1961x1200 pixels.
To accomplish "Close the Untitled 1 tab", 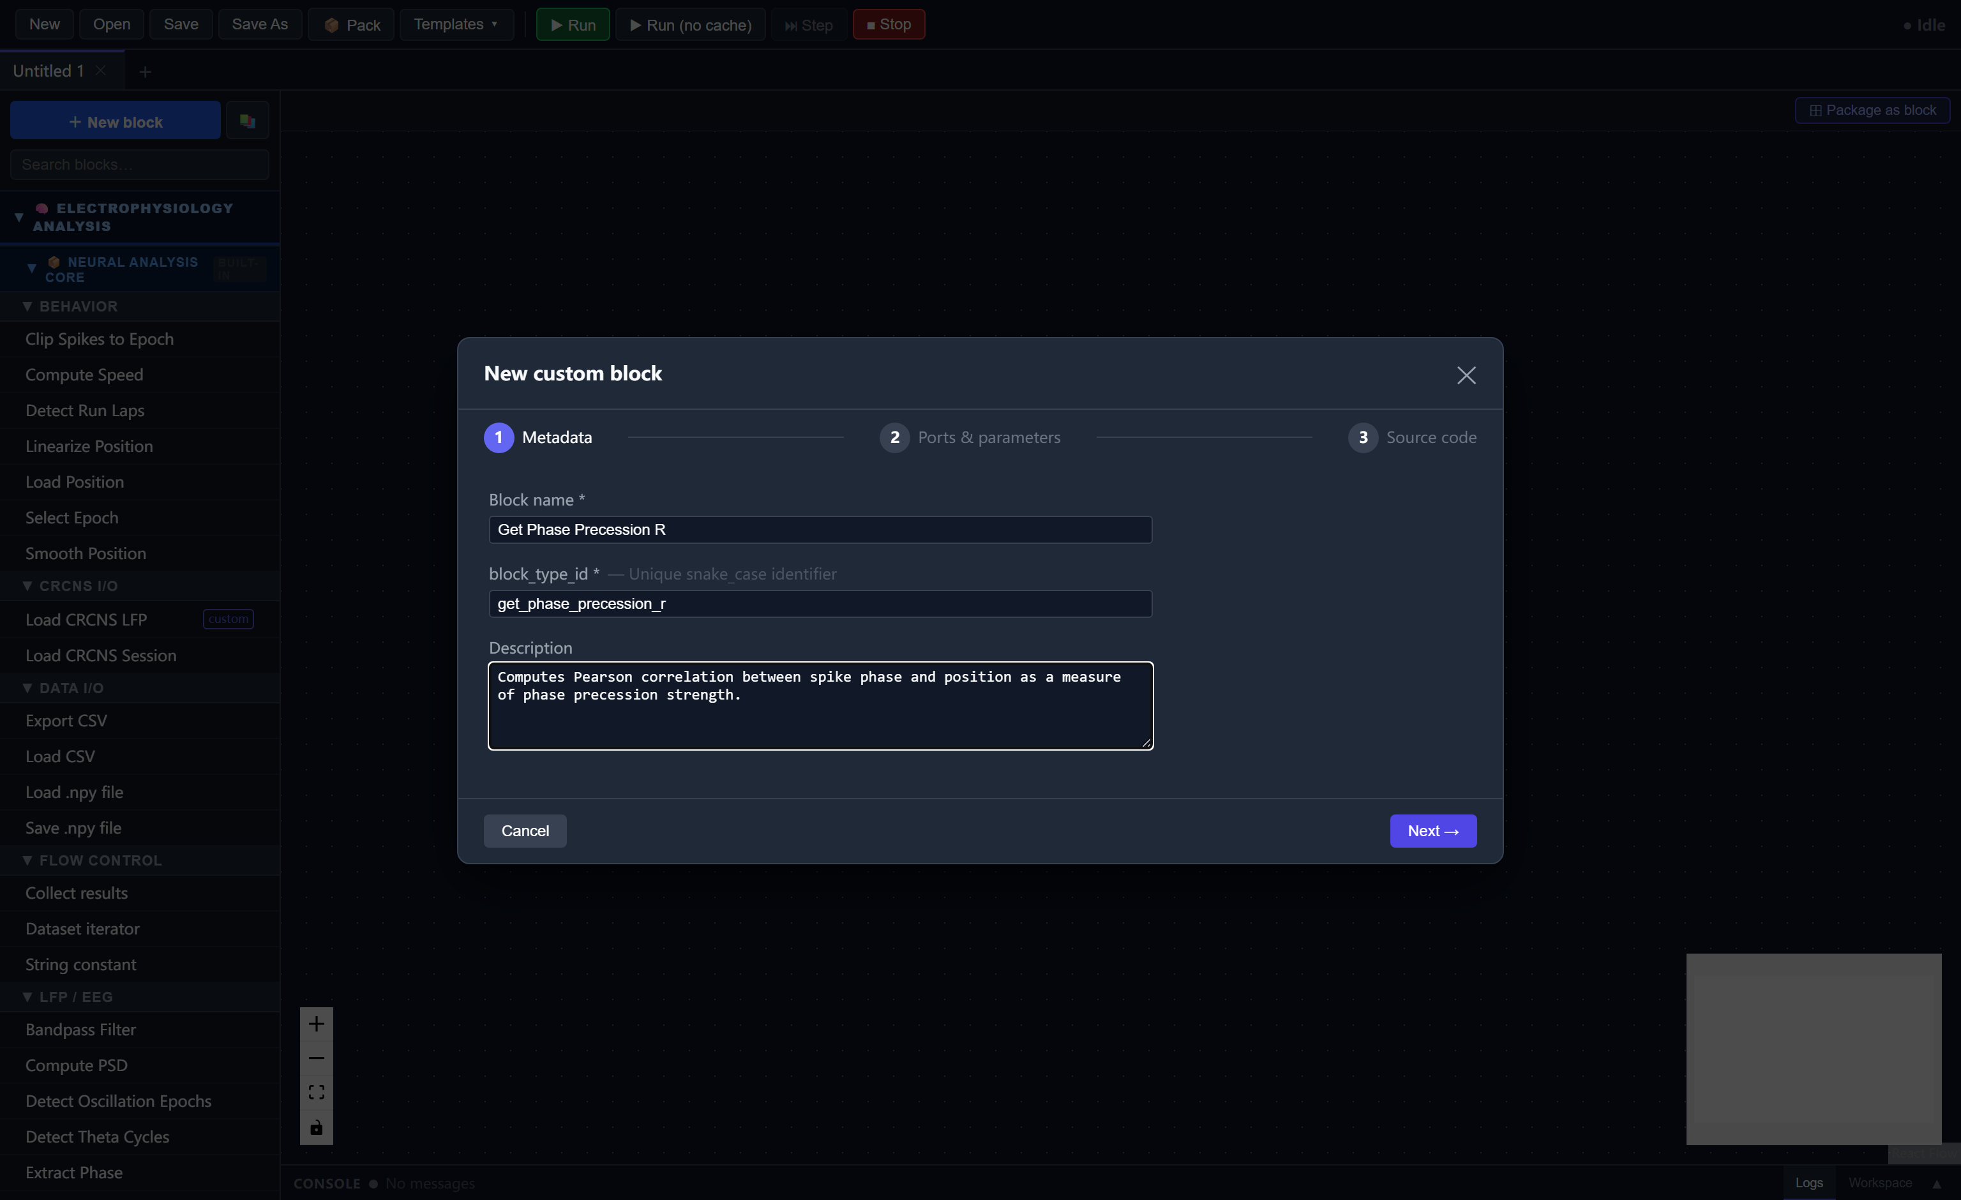I will (101, 70).
